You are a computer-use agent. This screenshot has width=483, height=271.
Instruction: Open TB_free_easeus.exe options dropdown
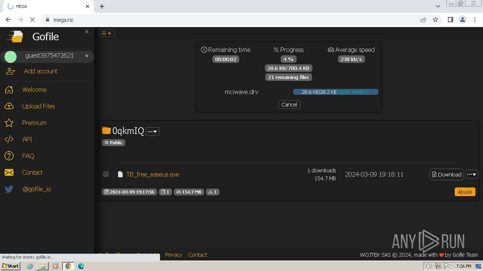point(472,174)
